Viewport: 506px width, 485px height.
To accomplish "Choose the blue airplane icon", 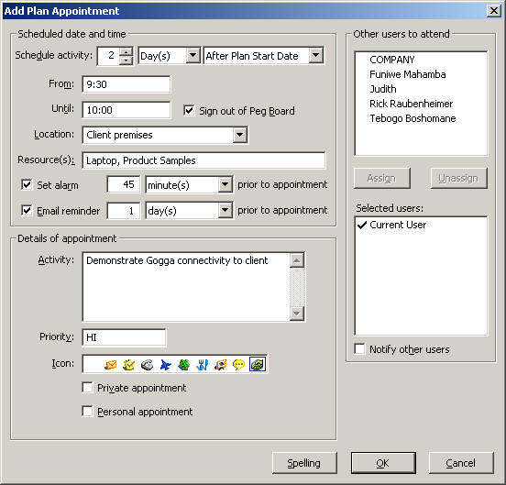I will click(166, 365).
